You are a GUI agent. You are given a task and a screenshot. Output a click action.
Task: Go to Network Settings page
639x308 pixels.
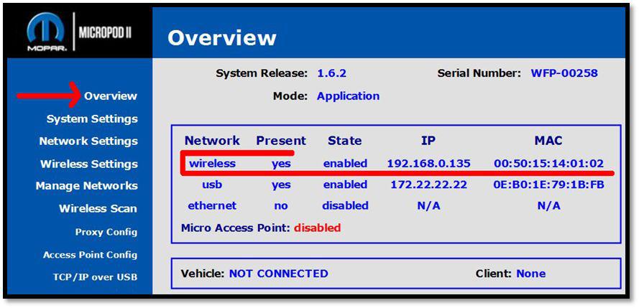(88, 141)
